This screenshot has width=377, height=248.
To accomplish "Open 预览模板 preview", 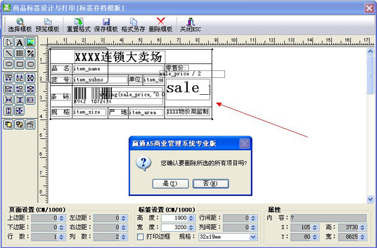I will tap(47, 25).
